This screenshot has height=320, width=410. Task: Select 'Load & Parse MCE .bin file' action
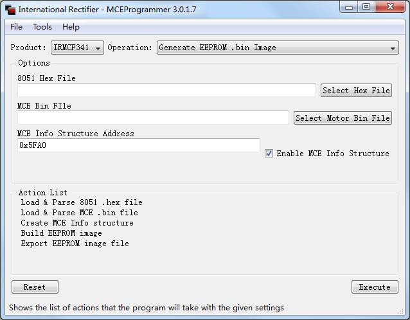pos(79,213)
